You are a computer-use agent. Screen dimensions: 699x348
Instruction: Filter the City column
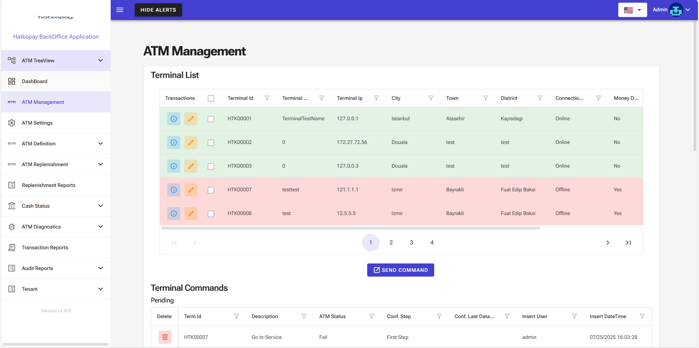pos(431,98)
